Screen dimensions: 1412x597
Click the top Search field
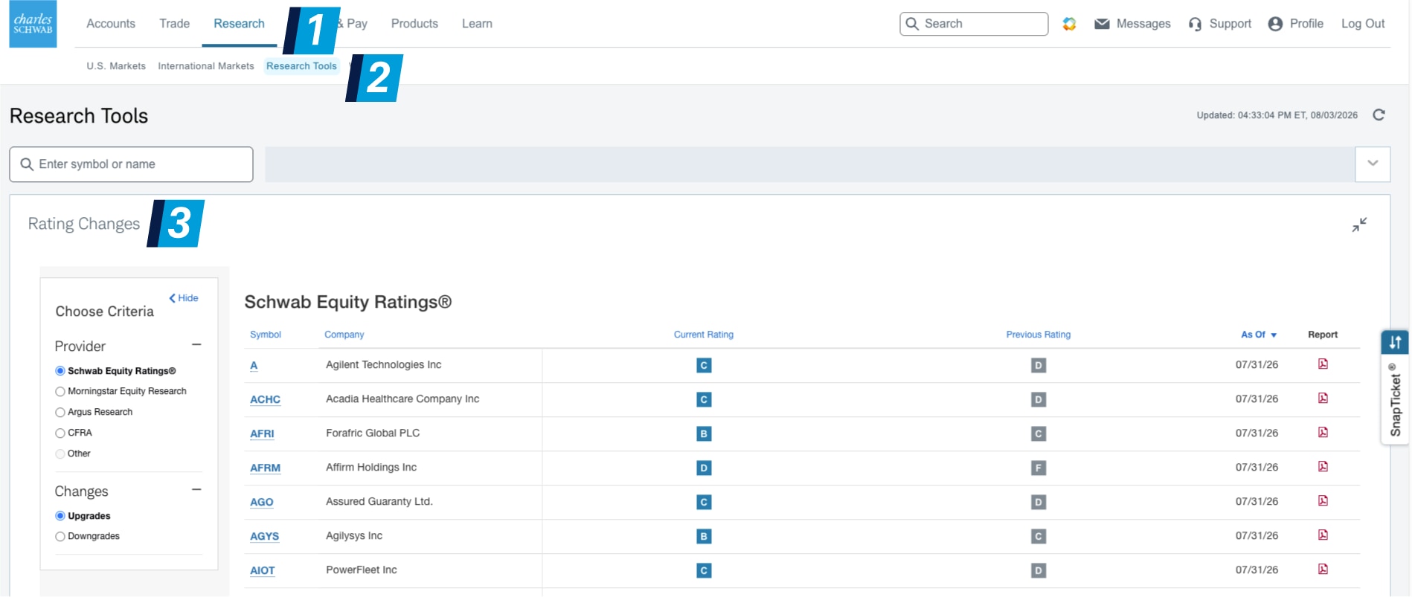click(974, 24)
